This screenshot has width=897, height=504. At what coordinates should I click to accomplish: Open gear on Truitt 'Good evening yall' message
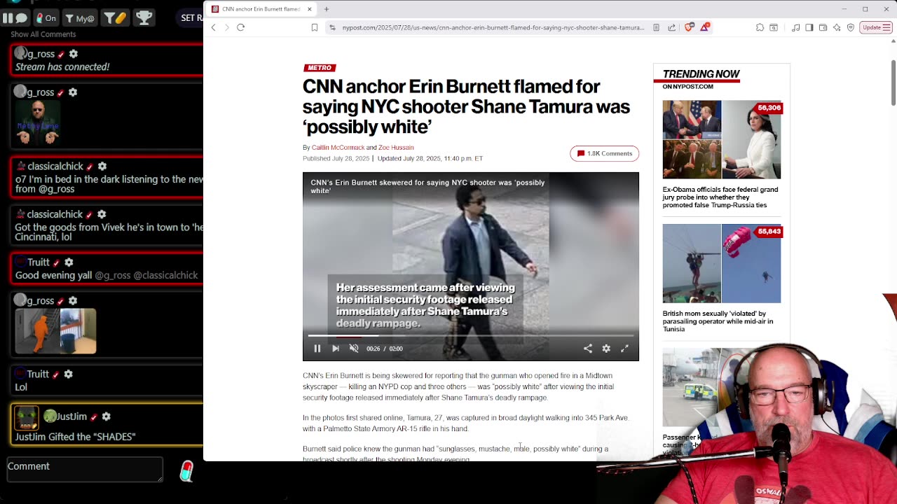(69, 262)
